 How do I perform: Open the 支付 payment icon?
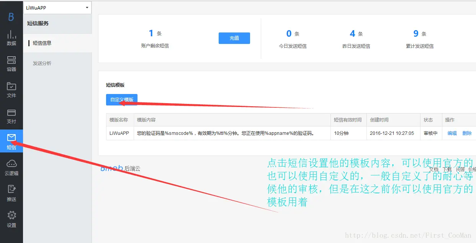(x=11, y=116)
